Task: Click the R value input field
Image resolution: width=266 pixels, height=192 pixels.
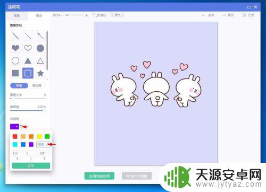Action: [x=18, y=153]
